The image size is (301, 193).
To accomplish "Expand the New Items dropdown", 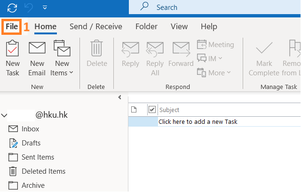I will click(x=62, y=58).
